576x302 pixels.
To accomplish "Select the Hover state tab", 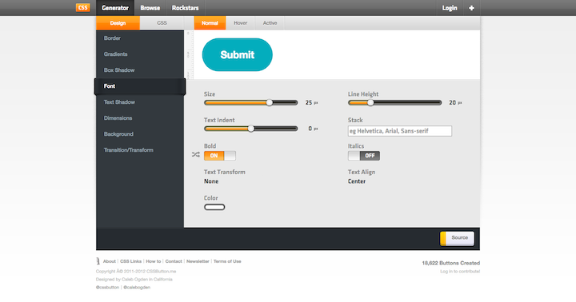I will coord(241,22).
